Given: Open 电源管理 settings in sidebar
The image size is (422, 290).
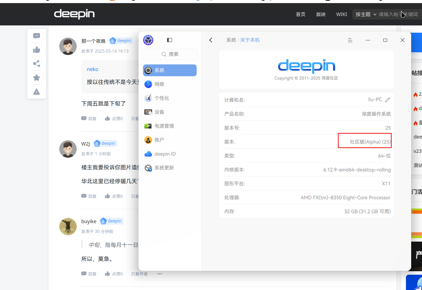Looking at the screenshot, I should 170,126.
